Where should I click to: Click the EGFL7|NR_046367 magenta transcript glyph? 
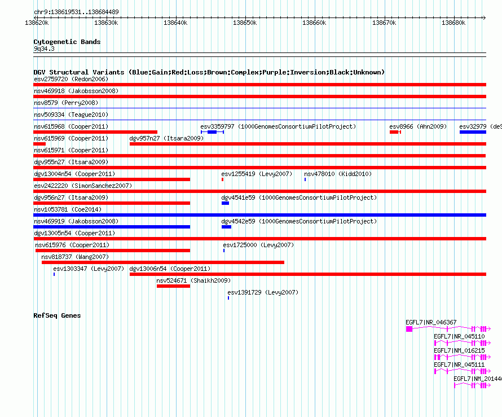(x=448, y=329)
